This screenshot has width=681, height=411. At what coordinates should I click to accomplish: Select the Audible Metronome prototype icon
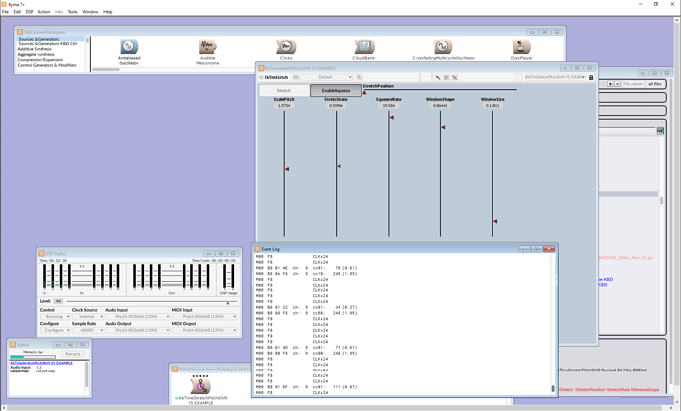coord(208,46)
